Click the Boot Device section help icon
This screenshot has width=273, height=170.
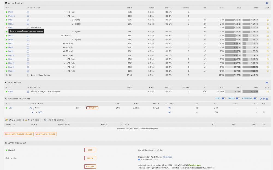click(x=267, y=83)
